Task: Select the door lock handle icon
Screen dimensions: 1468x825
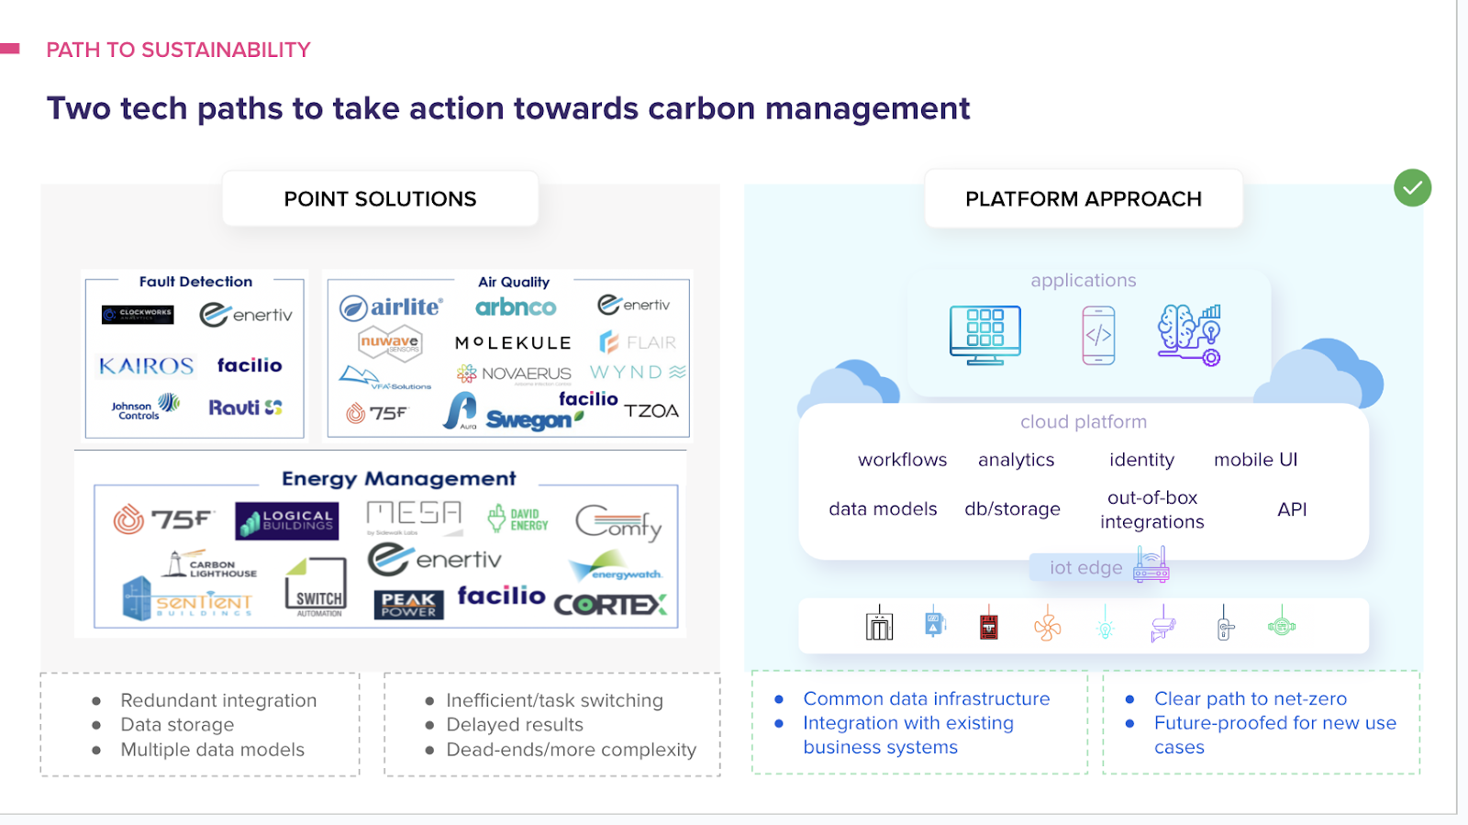Action: [x=1225, y=623]
